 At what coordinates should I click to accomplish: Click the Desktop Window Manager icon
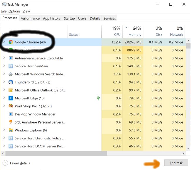[x=11, y=114]
